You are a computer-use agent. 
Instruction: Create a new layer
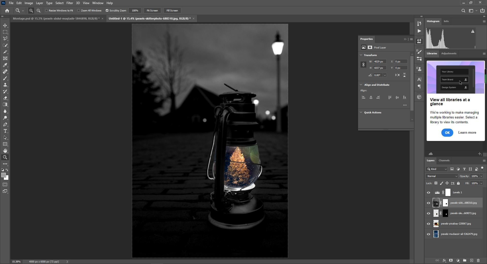click(x=472, y=260)
